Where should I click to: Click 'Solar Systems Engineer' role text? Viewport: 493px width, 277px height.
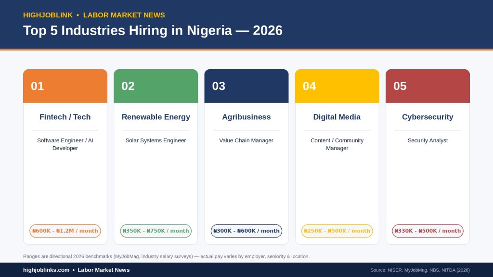pos(156,140)
